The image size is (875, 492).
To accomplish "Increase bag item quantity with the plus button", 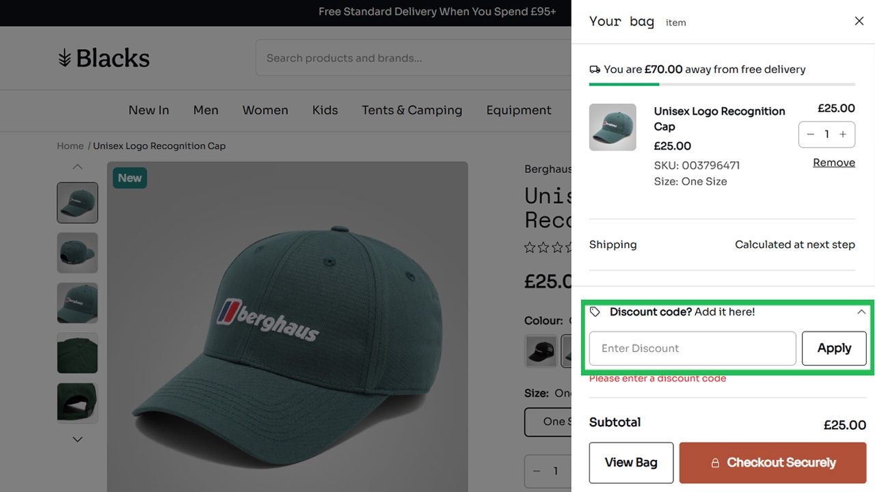I will coord(843,135).
